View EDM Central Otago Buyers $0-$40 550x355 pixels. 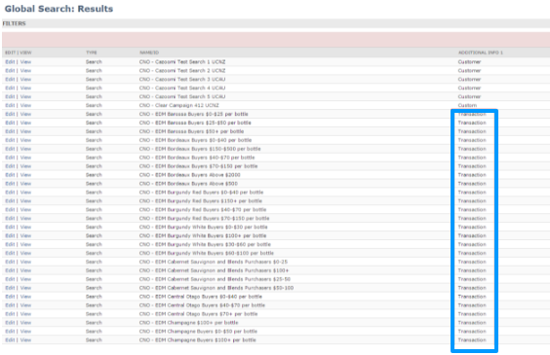(x=25, y=297)
